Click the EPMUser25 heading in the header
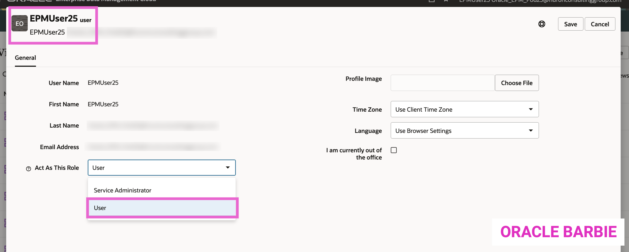 [54, 19]
